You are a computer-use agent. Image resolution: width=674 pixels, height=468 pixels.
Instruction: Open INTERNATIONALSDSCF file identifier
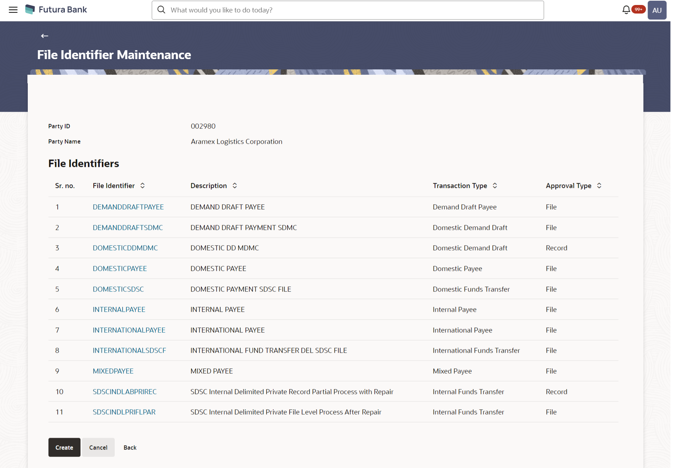[129, 350]
